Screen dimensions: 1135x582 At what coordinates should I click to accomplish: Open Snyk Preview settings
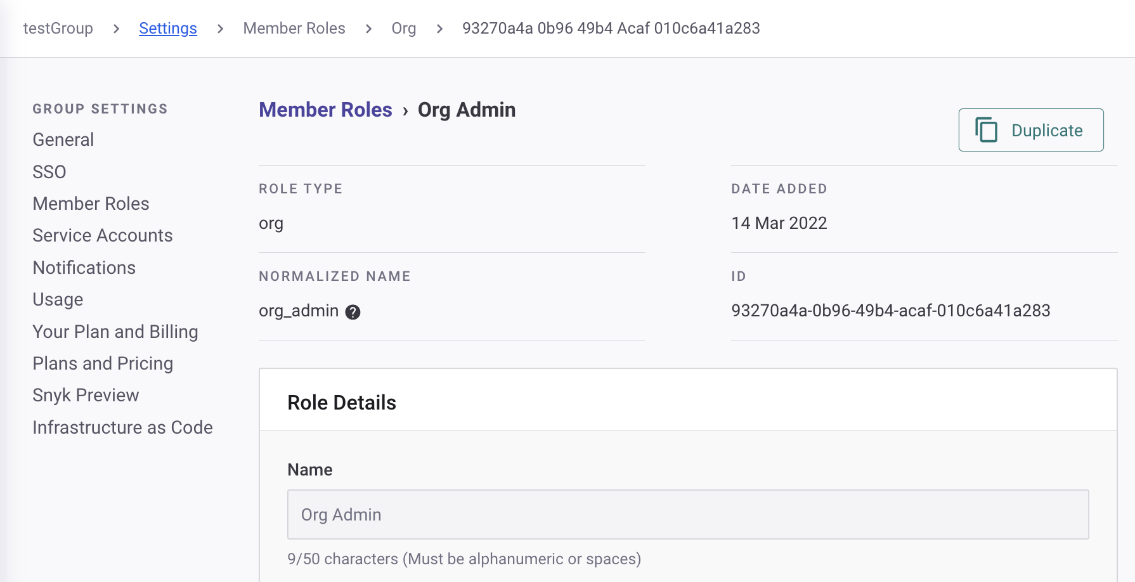point(86,395)
